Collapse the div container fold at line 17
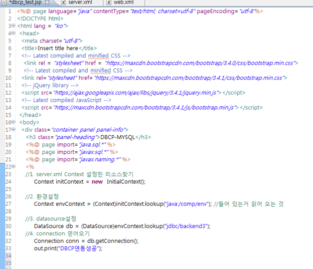 point(14,129)
